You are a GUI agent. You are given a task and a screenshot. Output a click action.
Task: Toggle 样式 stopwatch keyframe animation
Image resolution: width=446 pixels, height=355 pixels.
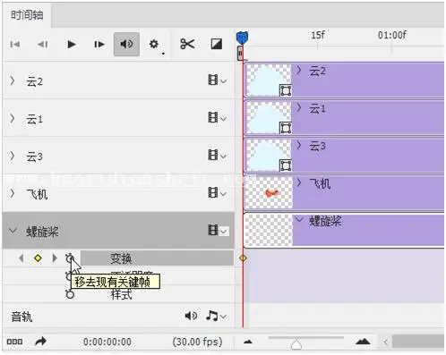coord(70,294)
